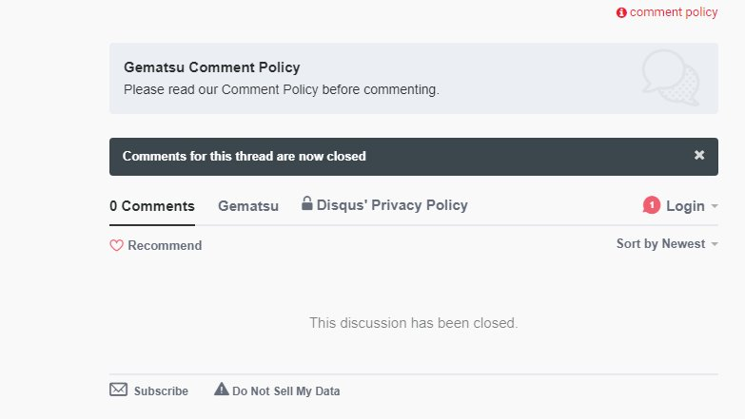745x419 pixels.
Task: Click the Subscribe link text
Action: (161, 390)
